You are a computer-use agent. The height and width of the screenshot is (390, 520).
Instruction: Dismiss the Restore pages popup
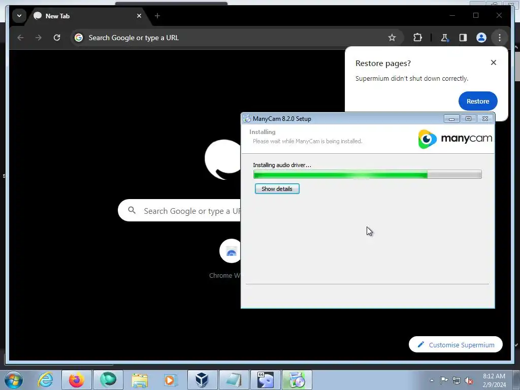494,62
